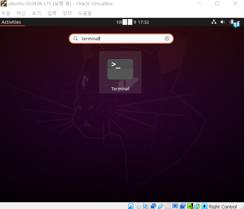Image resolution: width=244 pixels, height=209 pixels.
Task: Open the volume speaker icon
Action: (222, 22)
